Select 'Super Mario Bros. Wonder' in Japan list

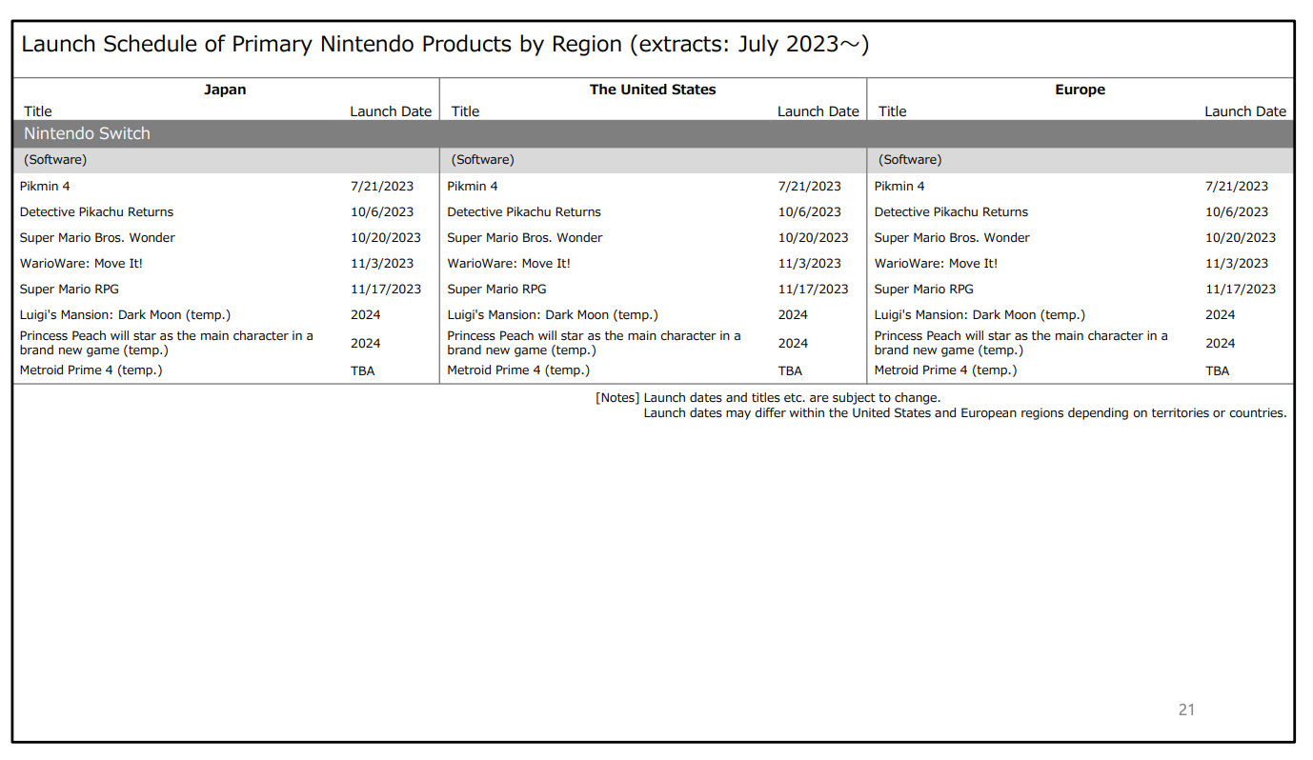tap(97, 238)
